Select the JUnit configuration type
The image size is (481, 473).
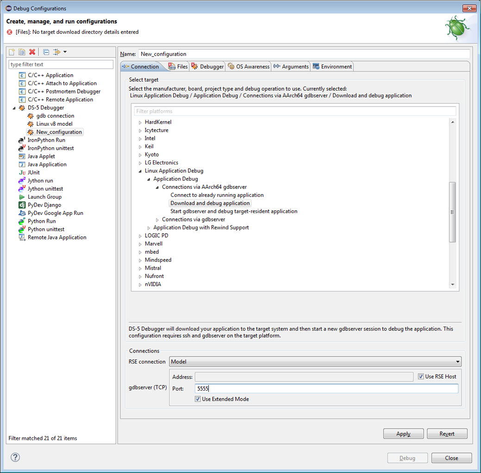tap(33, 172)
